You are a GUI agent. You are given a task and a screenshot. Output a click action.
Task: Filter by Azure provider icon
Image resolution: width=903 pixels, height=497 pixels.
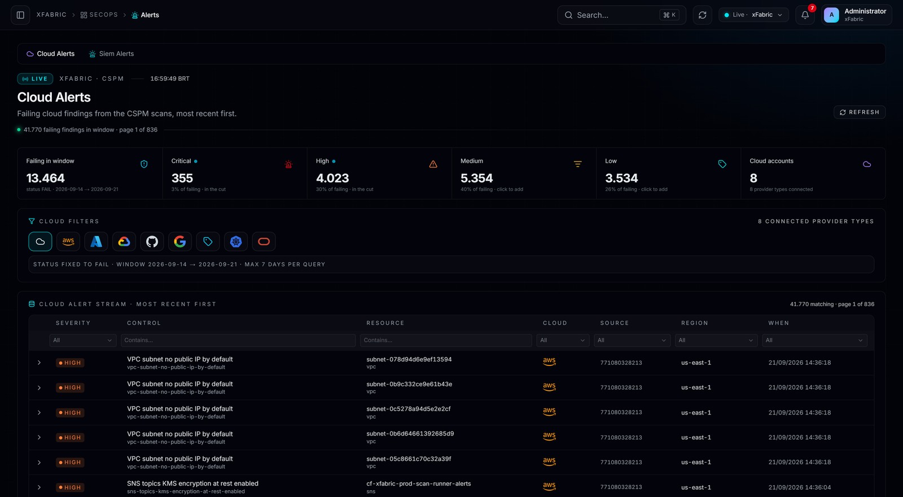coord(96,242)
